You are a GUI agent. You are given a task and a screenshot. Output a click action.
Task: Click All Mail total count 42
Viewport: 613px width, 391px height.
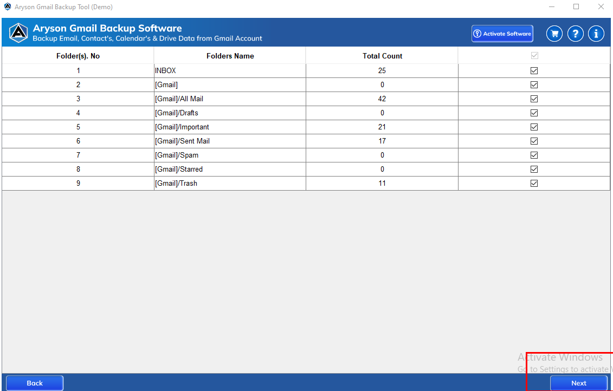(382, 99)
